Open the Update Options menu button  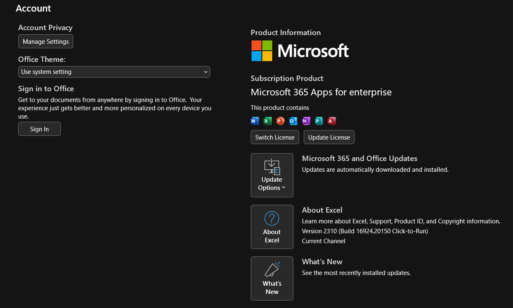pos(272,175)
